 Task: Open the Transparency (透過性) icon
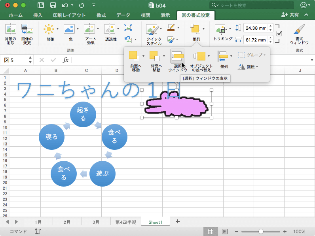pos(110,29)
